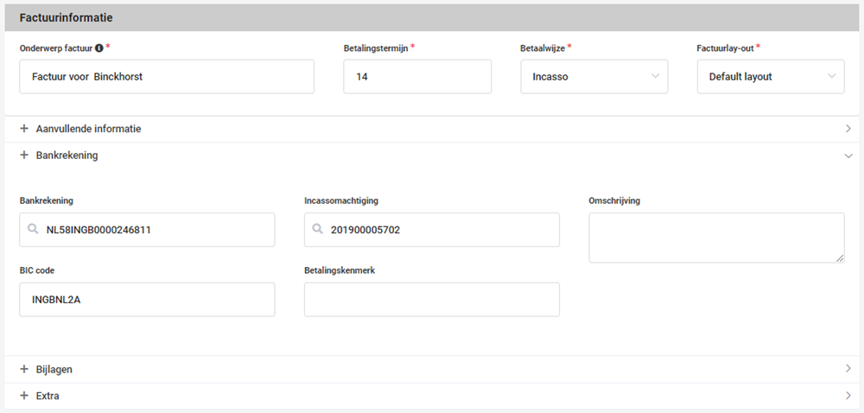The image size is (864, 413).
Task: Focus the Omschrijving text area
Action: [716, 238]
